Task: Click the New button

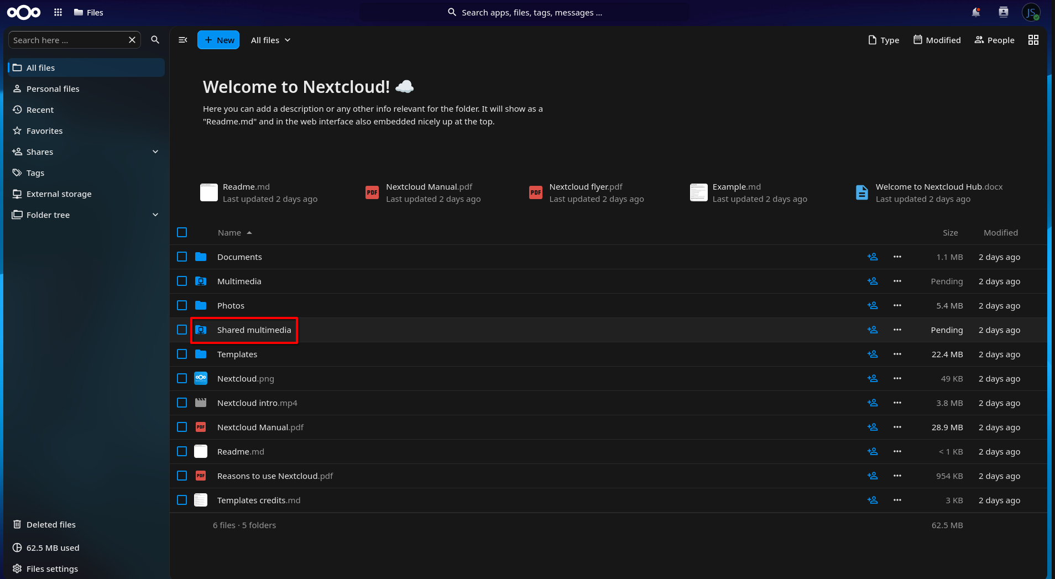Action: (218, 40)
